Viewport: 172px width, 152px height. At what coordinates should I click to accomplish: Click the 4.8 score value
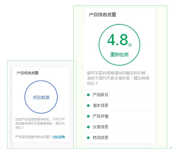click(117, 40)
